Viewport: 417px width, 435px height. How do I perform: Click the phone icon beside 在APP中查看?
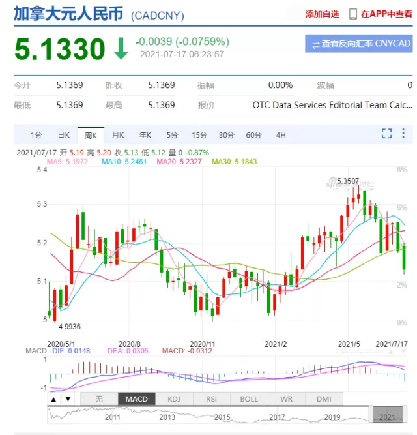[x=352, y=14]
